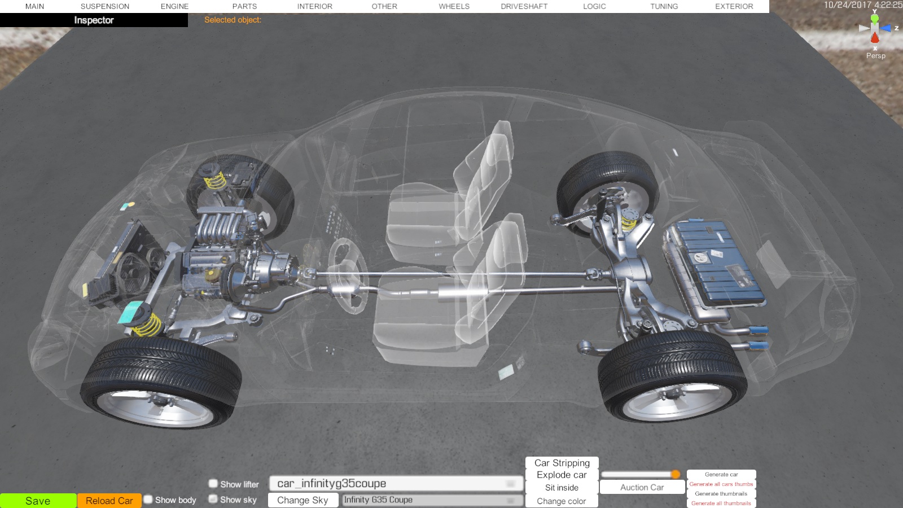Click Generate all cars thumbs
This screenshot has width=903, height=508.
coord(721,484)
